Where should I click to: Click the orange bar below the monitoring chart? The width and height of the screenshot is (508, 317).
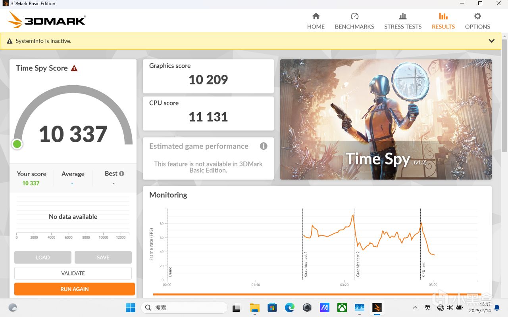coord(317,294)
